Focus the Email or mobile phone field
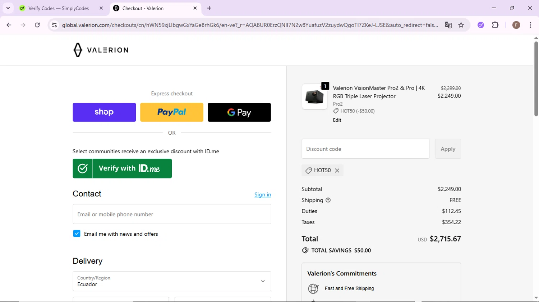The image size is (539, 302). [x=172, y=214]
